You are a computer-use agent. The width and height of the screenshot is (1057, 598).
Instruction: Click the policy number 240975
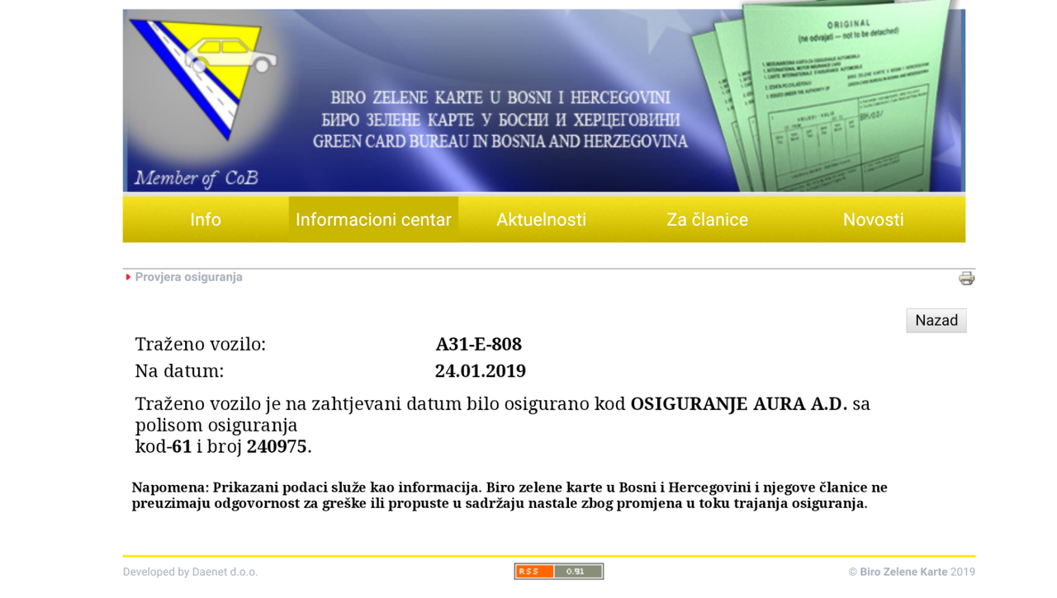pyautogui.click(x=277, y=446)
